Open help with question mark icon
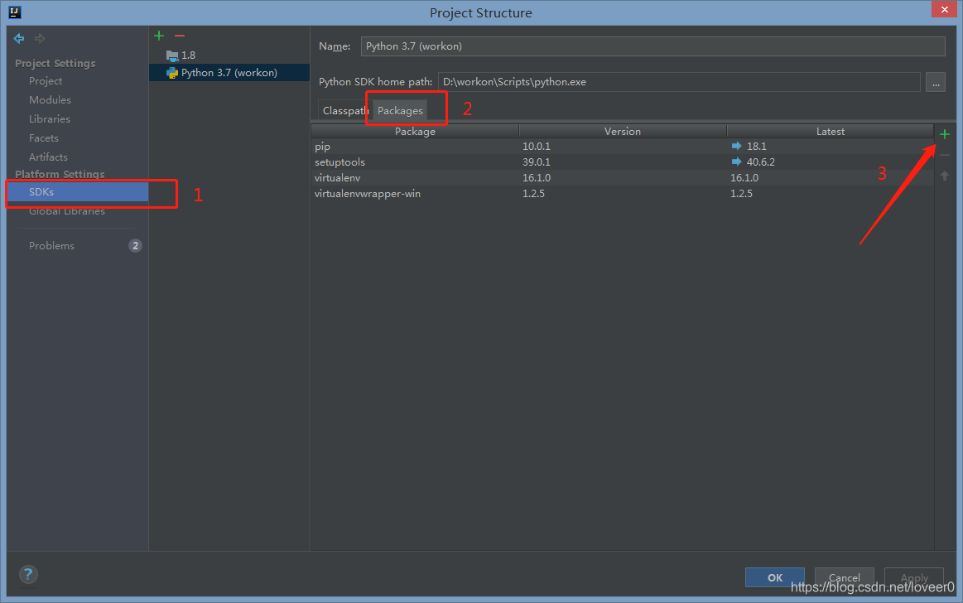963x603 pixels. (27, 575)
